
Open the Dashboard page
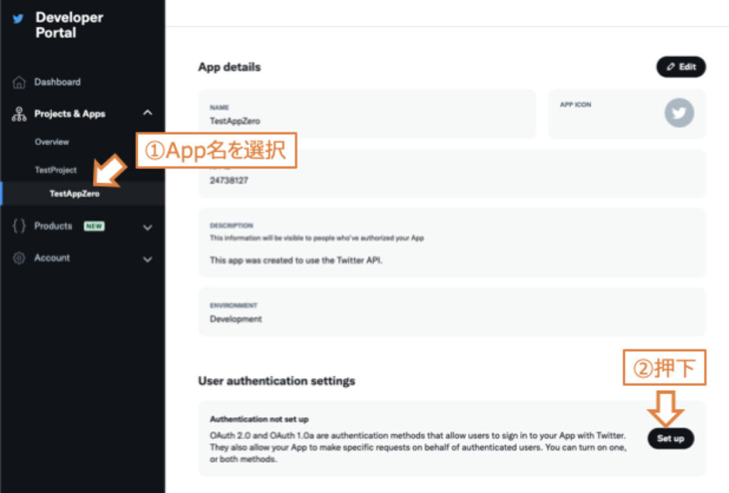tap(57, 83)
